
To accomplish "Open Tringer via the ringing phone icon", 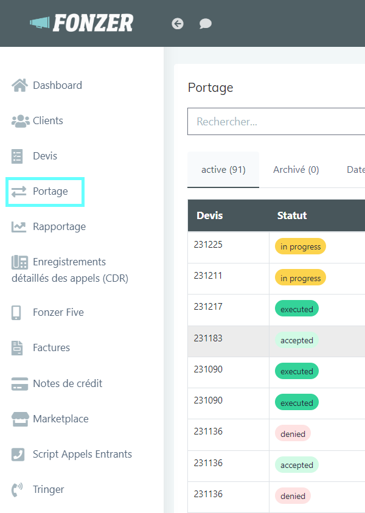I will point(17,490).
